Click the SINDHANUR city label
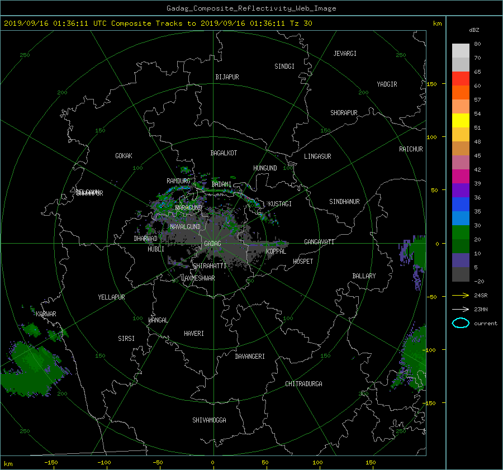Image resolution: width=503 pixels, height=470 pixels. point(344,202)
